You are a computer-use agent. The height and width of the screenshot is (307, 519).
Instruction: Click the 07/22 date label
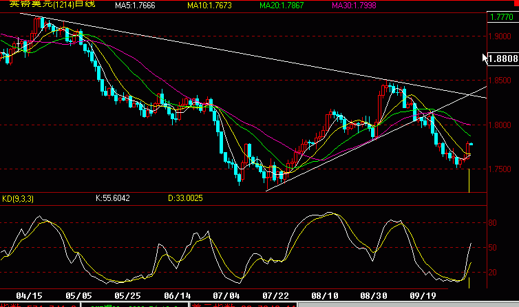click(275, 296)
